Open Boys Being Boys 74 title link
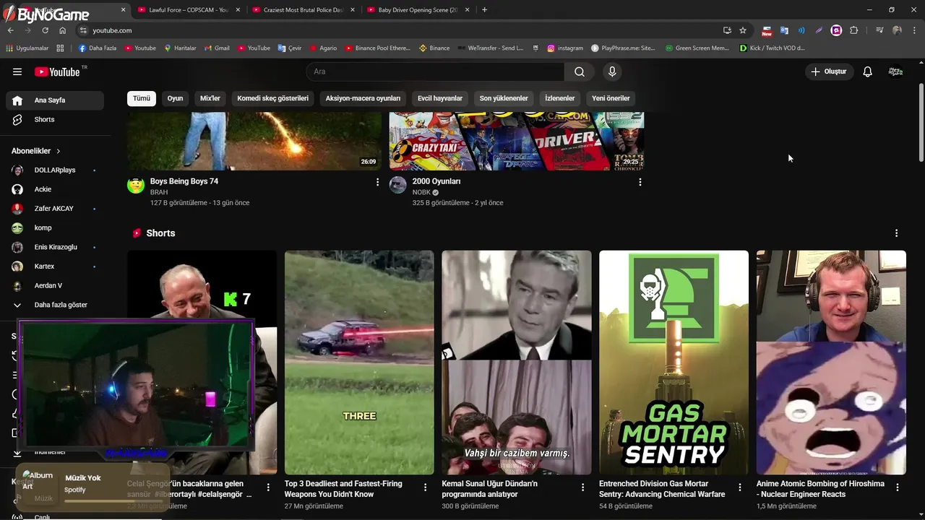This screenshot has height=520, width=925. [184, 181]
